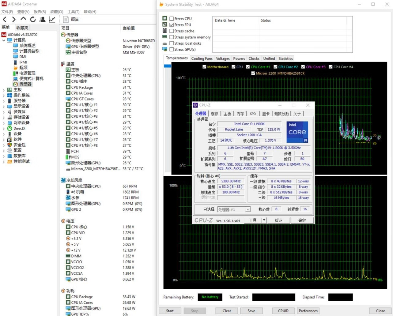Screen dimensions: 393x316
Task: Click the 存储设备 icon in tree
Action: [9, 117]
